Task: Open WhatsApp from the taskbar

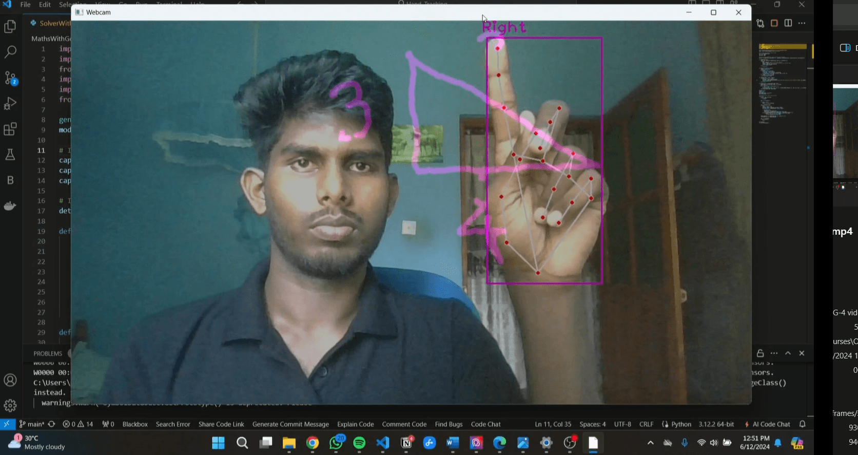Action: pos(336,443)
